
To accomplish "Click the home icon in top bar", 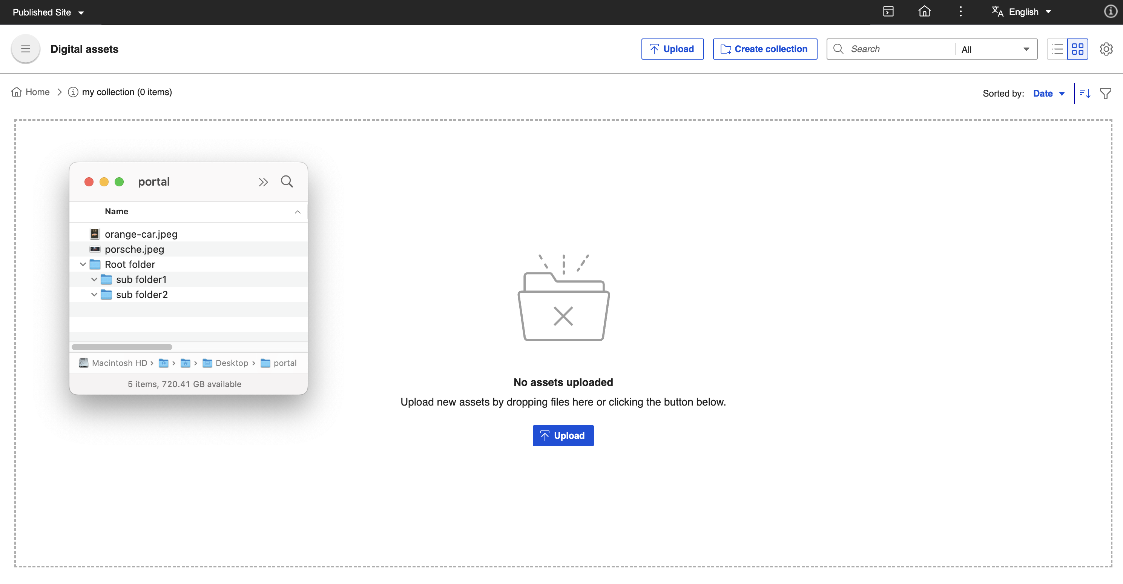I will click(x=924, y=12).
